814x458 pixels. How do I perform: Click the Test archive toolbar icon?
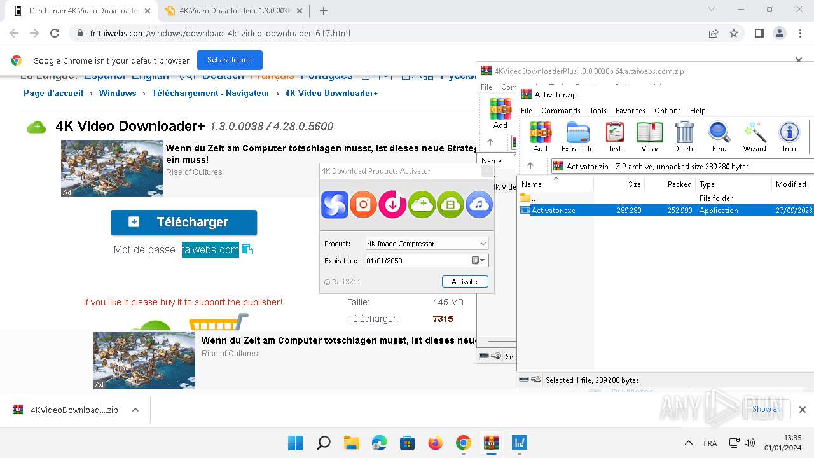pos(615,137)
